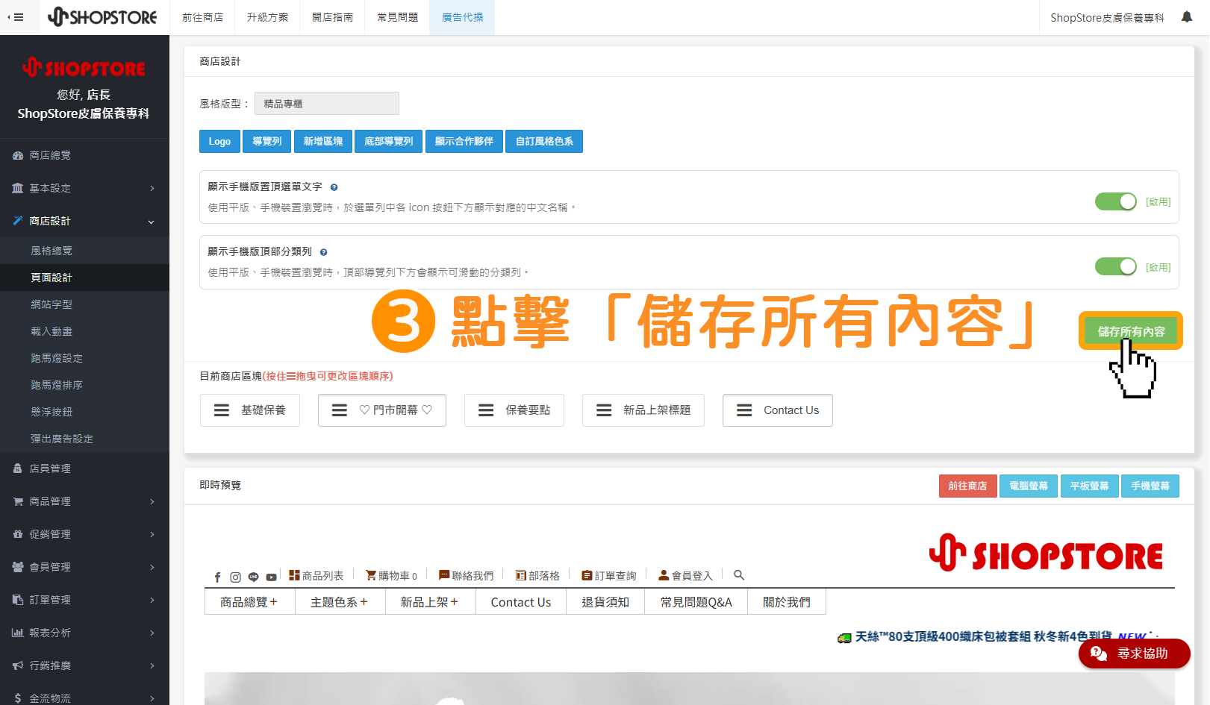Click ShopStore皮膚保養專科 account name

(x=1107, y=17)
